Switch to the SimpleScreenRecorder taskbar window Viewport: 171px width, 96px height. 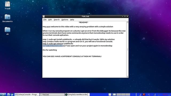pos(77,94)
